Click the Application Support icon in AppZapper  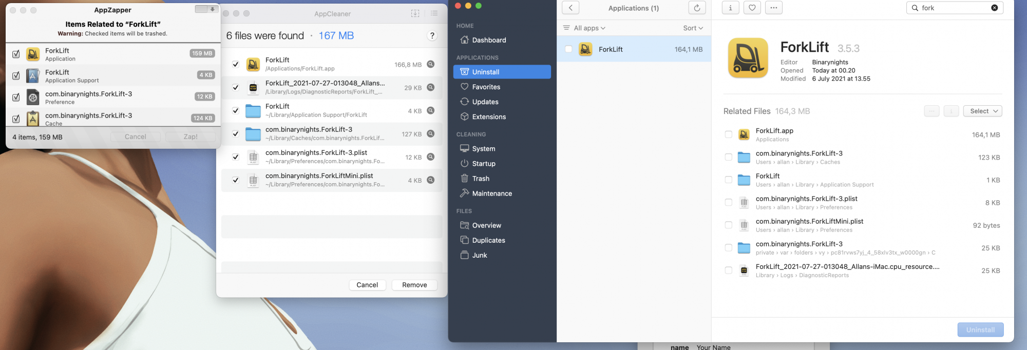click(x=33, y=75)
